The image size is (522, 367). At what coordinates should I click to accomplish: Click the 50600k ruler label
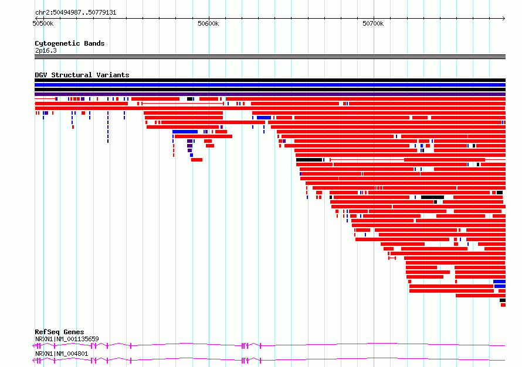point(208,23)
